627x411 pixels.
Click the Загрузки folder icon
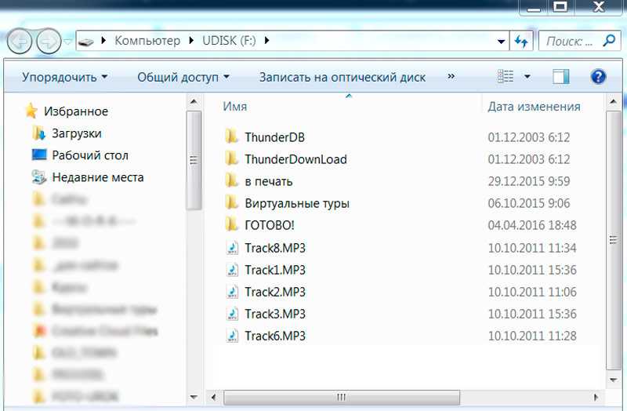point(38,133)
